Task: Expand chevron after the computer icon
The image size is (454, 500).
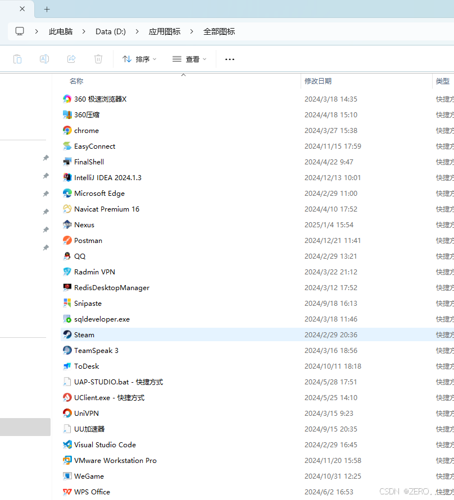Action: tap(37, 31)
